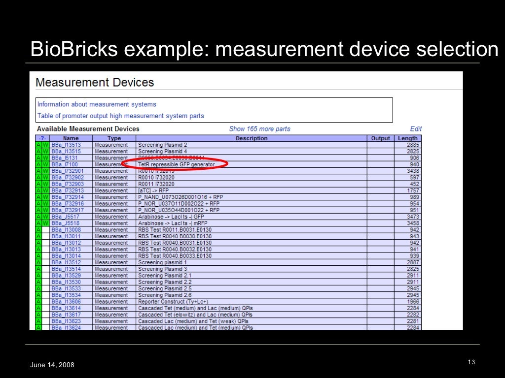Open part BBa_I13513
The image size is (505, 378).
[67, 145]
